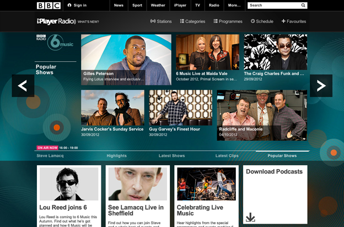Open 6 Music Live at Maida Vale thumbnail
The image size is (344, 227).
(207, 52)
